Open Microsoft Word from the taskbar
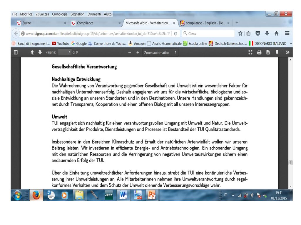301x225 pixels. pyautogui.click(x=123, y=195)
